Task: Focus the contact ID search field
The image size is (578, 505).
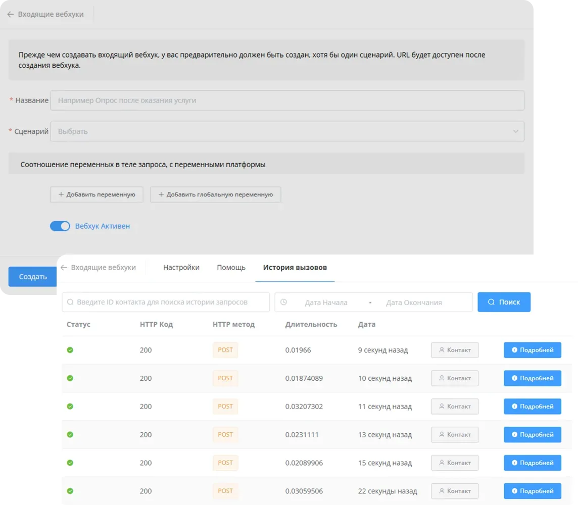Action: (x=166, y=302)
